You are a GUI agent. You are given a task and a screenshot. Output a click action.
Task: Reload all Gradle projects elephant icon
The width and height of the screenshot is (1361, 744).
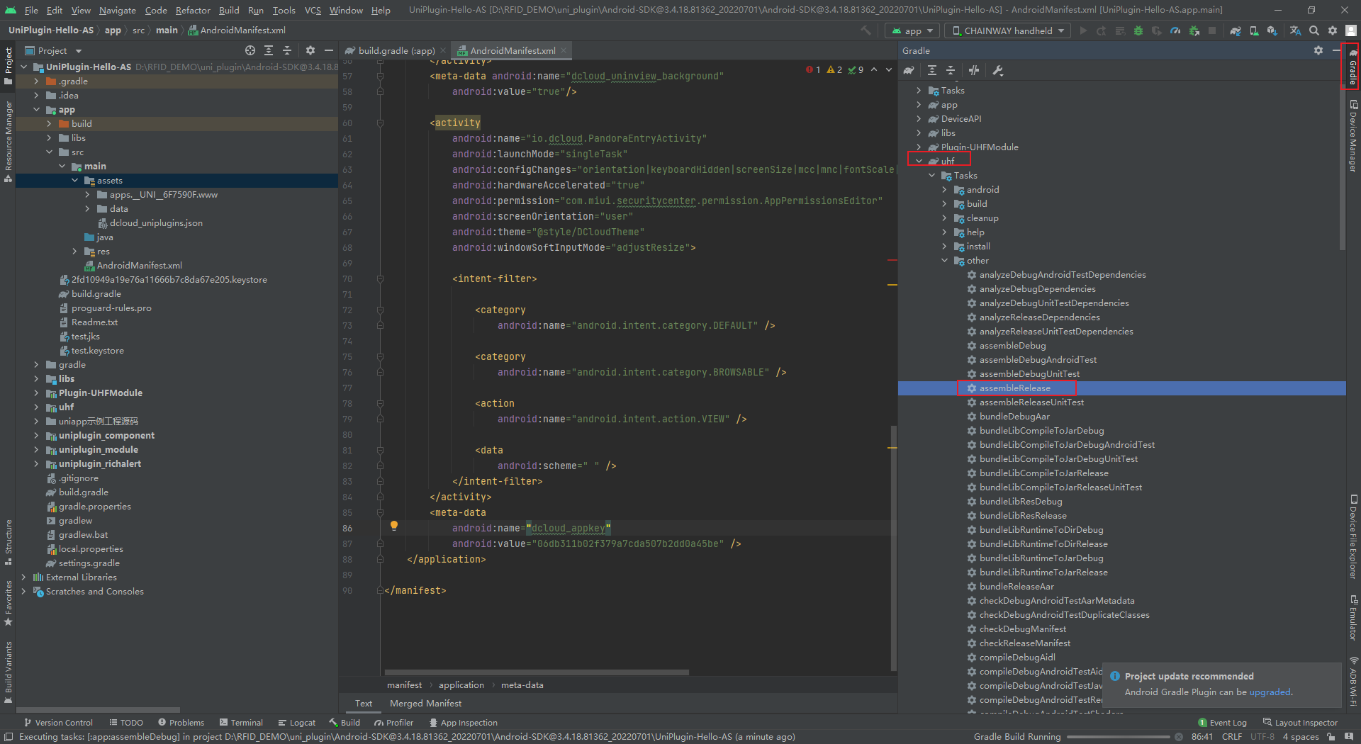pyautogui.click(x=909, y=70)
